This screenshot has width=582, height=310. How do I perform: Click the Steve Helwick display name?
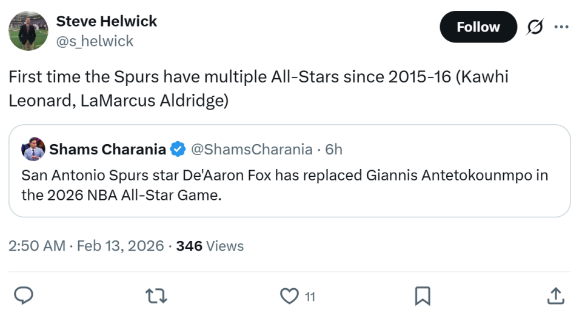[106, 21]
